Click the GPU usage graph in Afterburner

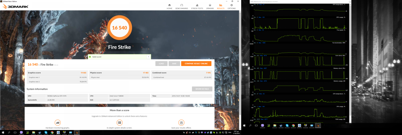300,23
